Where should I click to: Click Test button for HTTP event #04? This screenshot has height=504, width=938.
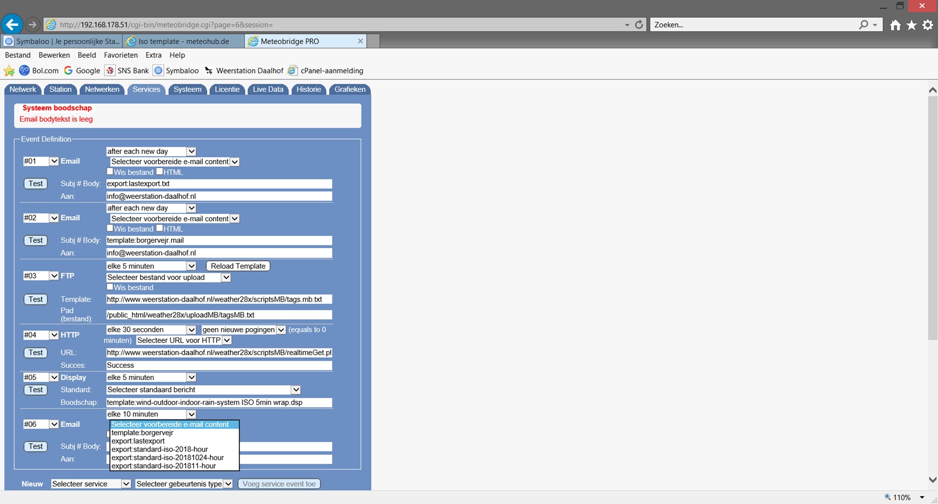(36, 352)
